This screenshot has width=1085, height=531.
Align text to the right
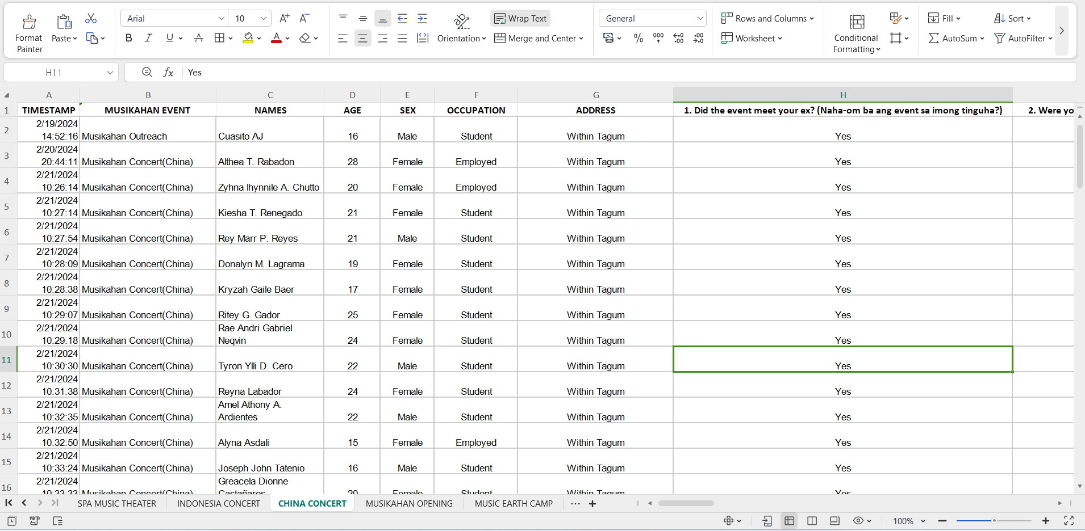click(382, 38)
